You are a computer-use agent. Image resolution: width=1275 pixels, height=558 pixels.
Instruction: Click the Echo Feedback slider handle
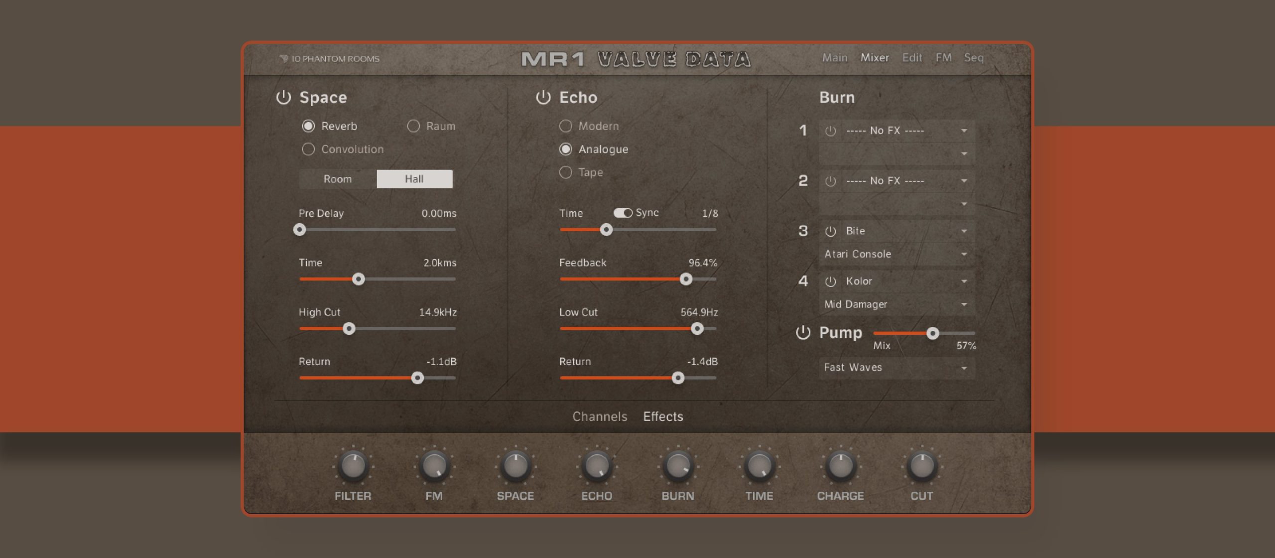(686, 279)
